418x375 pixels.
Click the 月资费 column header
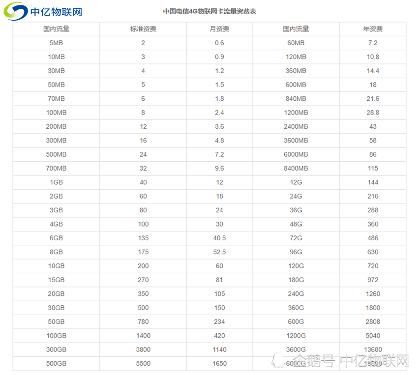pos(220,29)
